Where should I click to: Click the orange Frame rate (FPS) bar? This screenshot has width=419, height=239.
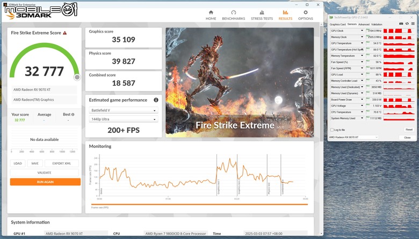199,204
